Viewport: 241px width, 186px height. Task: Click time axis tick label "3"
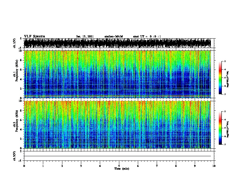(x=81, y=166)
